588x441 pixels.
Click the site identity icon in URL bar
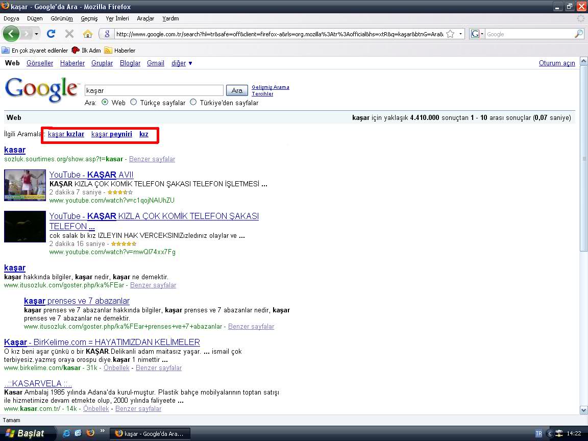[x=107, y=34]
